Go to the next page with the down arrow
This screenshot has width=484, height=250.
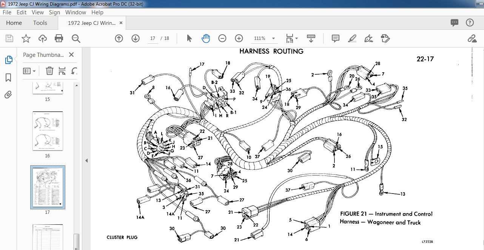click(x=136, y=38)
